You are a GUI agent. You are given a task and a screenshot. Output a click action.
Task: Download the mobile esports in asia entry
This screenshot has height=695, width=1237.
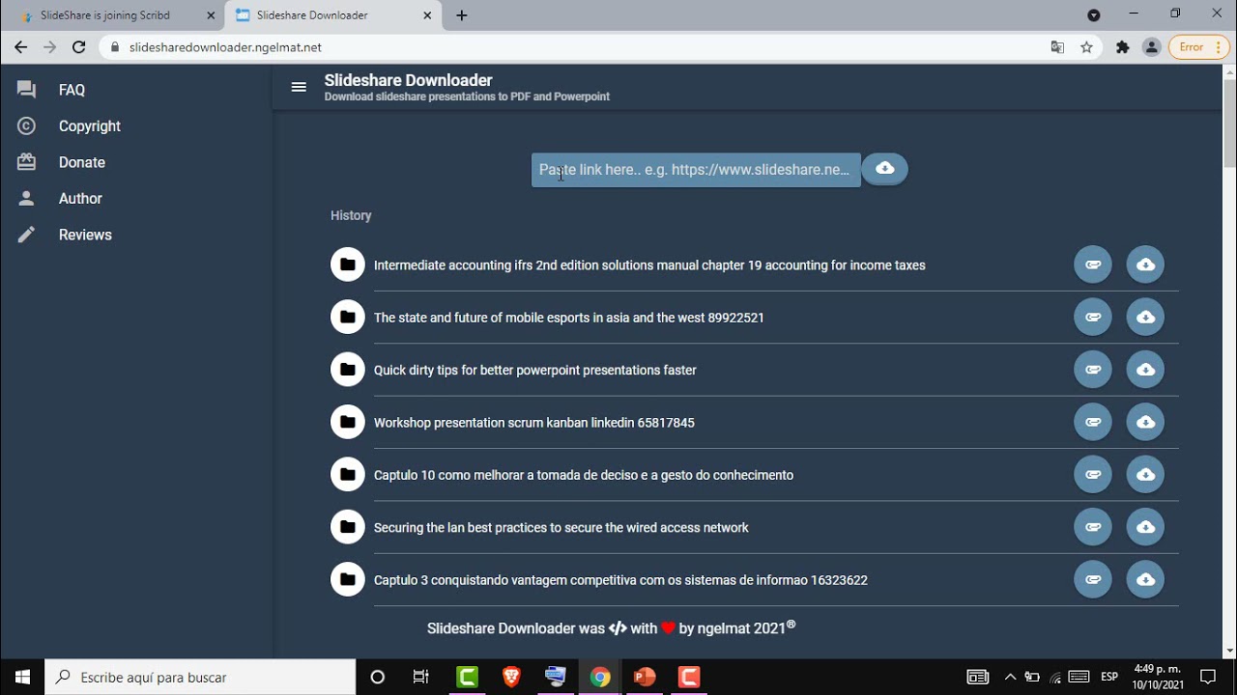(x=1145, y=317)
